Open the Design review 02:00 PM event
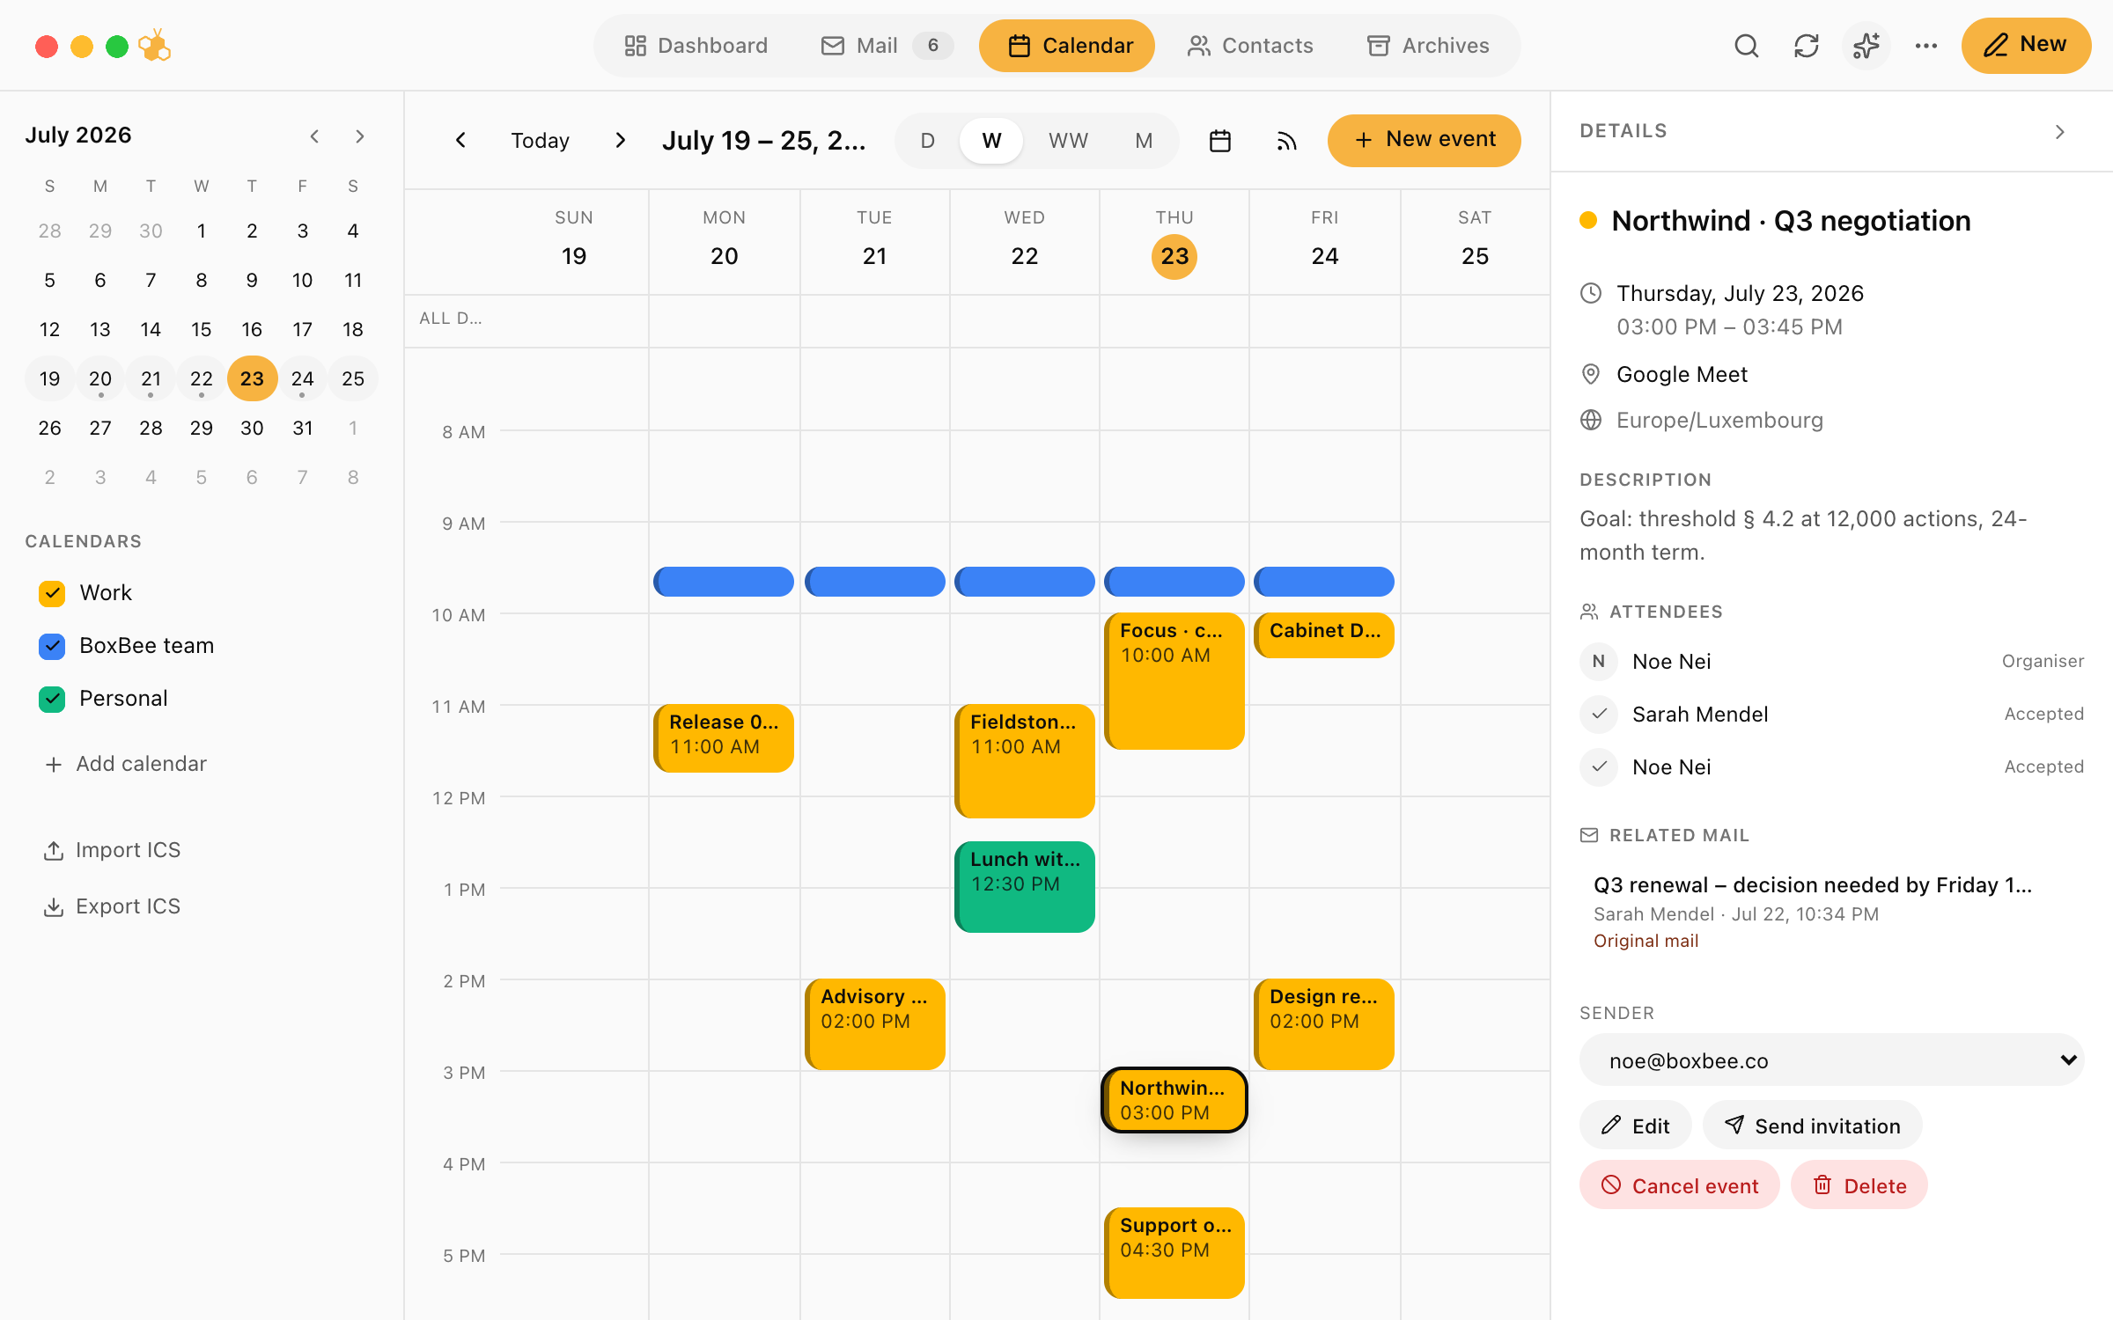 [1324, 1024]
